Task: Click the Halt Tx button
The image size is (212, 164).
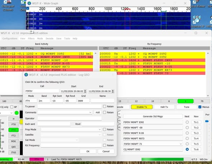Action: click(x=164, y=107)
